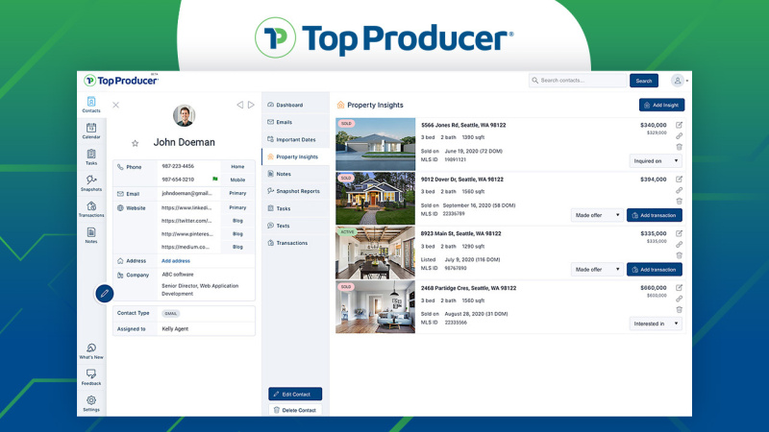Open the 5566 Jones Rd property photo

(x=375, y=144)
